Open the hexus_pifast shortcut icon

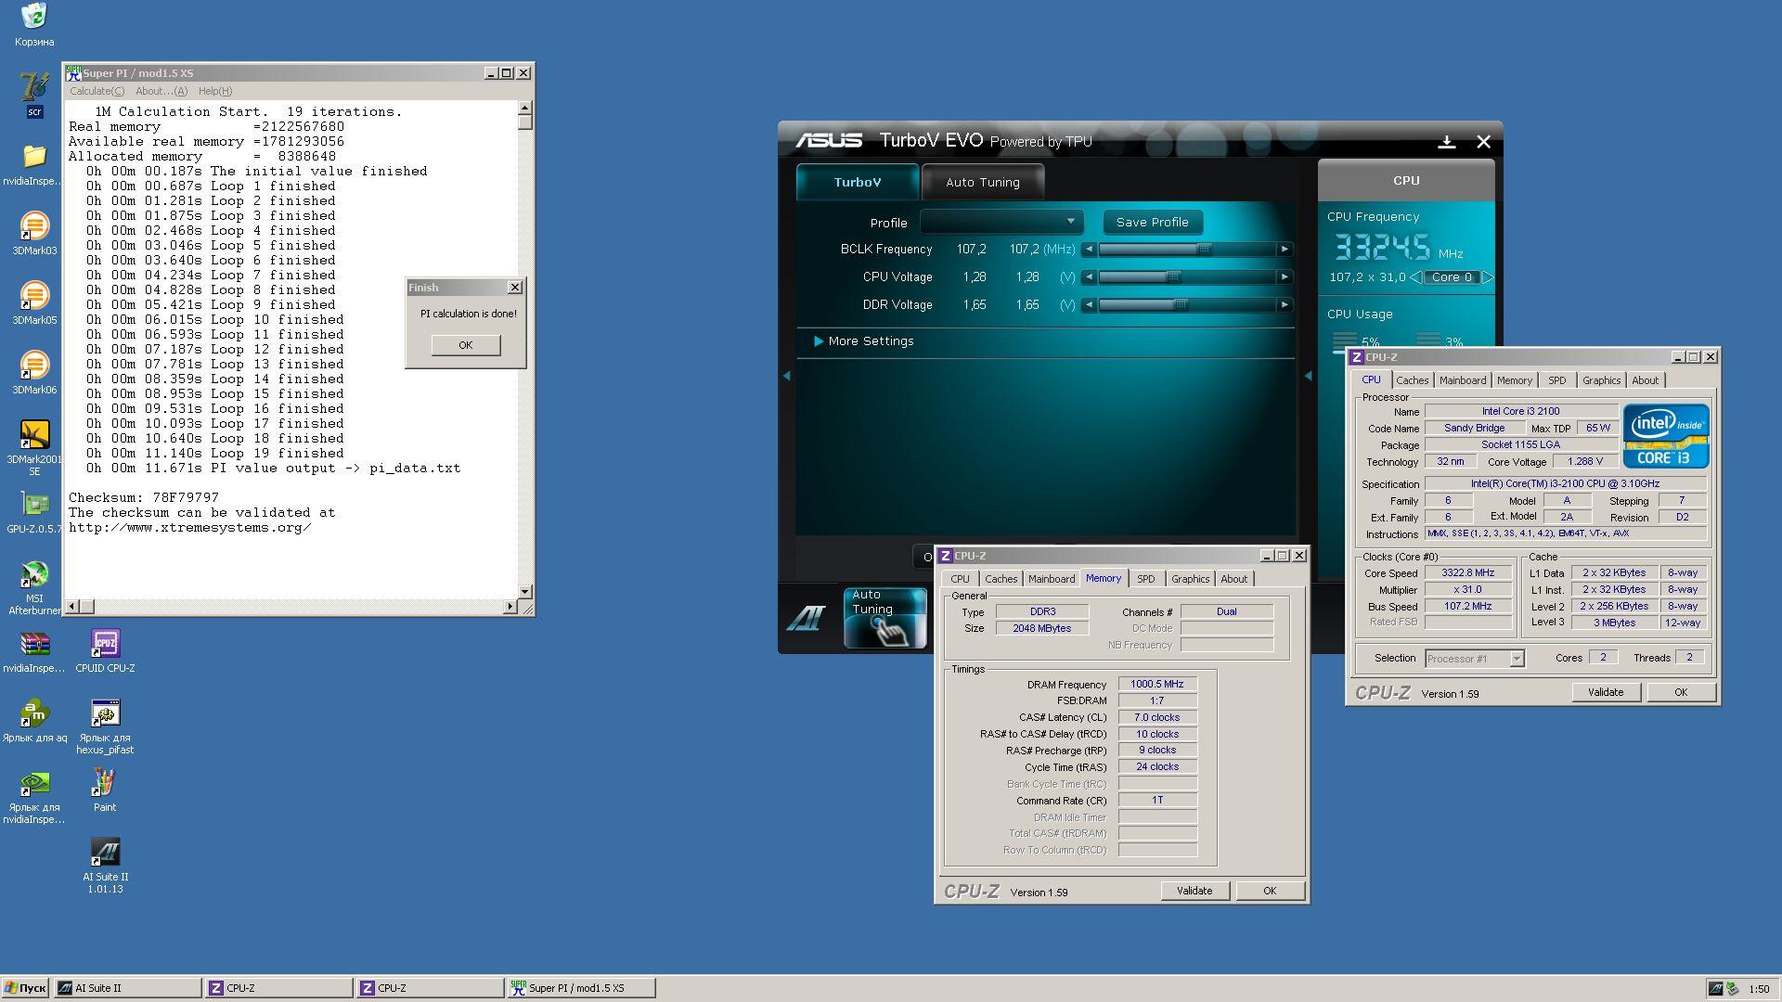pos(105,713)
